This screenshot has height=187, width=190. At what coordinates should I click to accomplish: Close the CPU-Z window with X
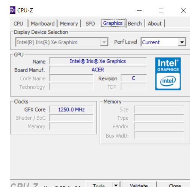(x=183, y=11)
